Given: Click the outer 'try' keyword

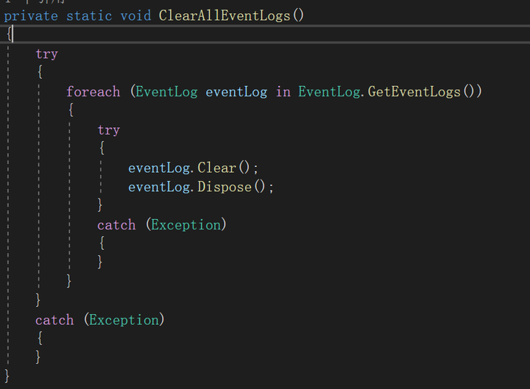Looking at the screenshot, I should pyautogui.click(x=46, y=54).
